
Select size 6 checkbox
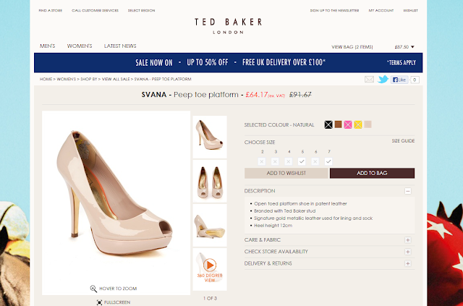(315, 161)
